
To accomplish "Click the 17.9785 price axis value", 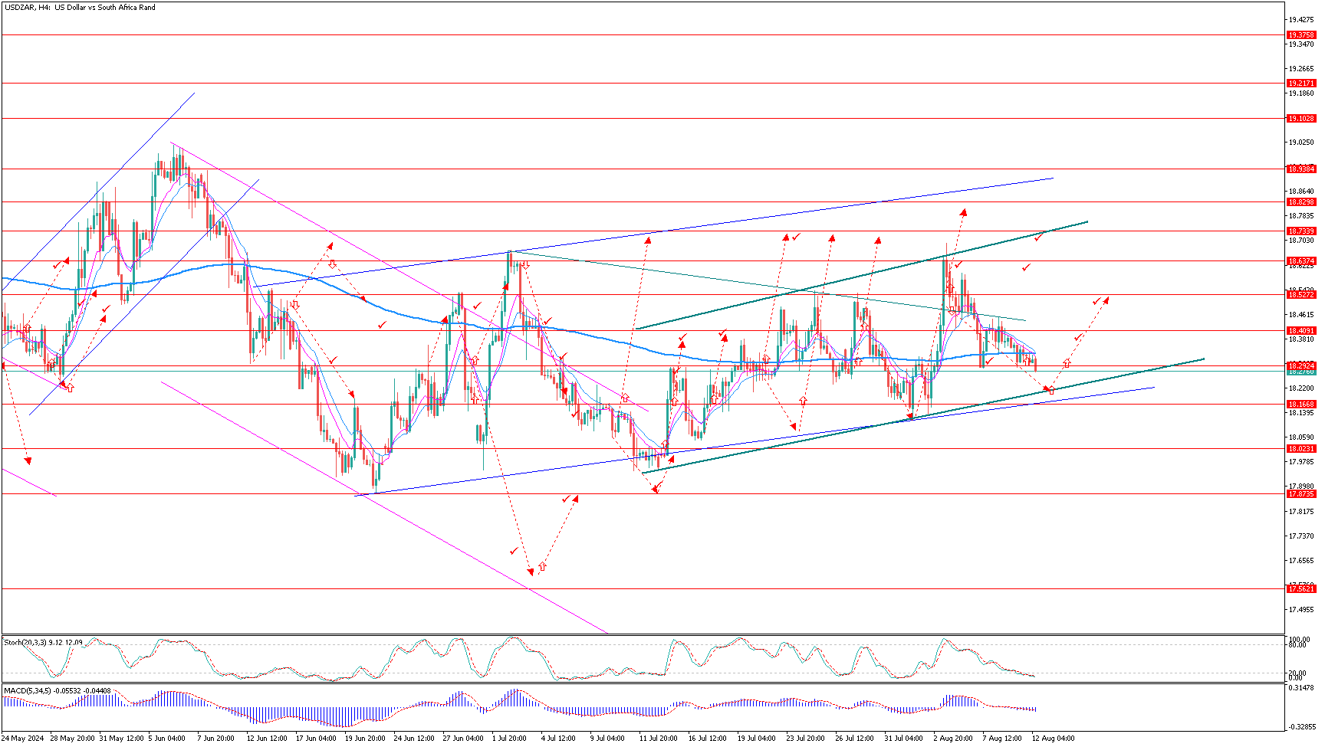I will pos(1300,462).
